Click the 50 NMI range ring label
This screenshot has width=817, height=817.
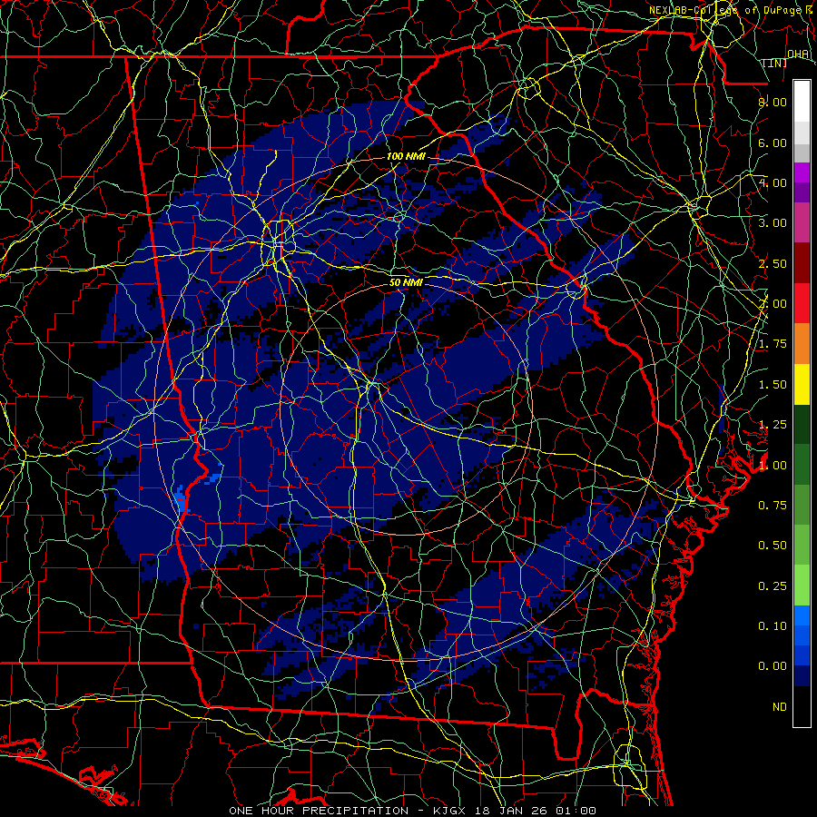406,283
